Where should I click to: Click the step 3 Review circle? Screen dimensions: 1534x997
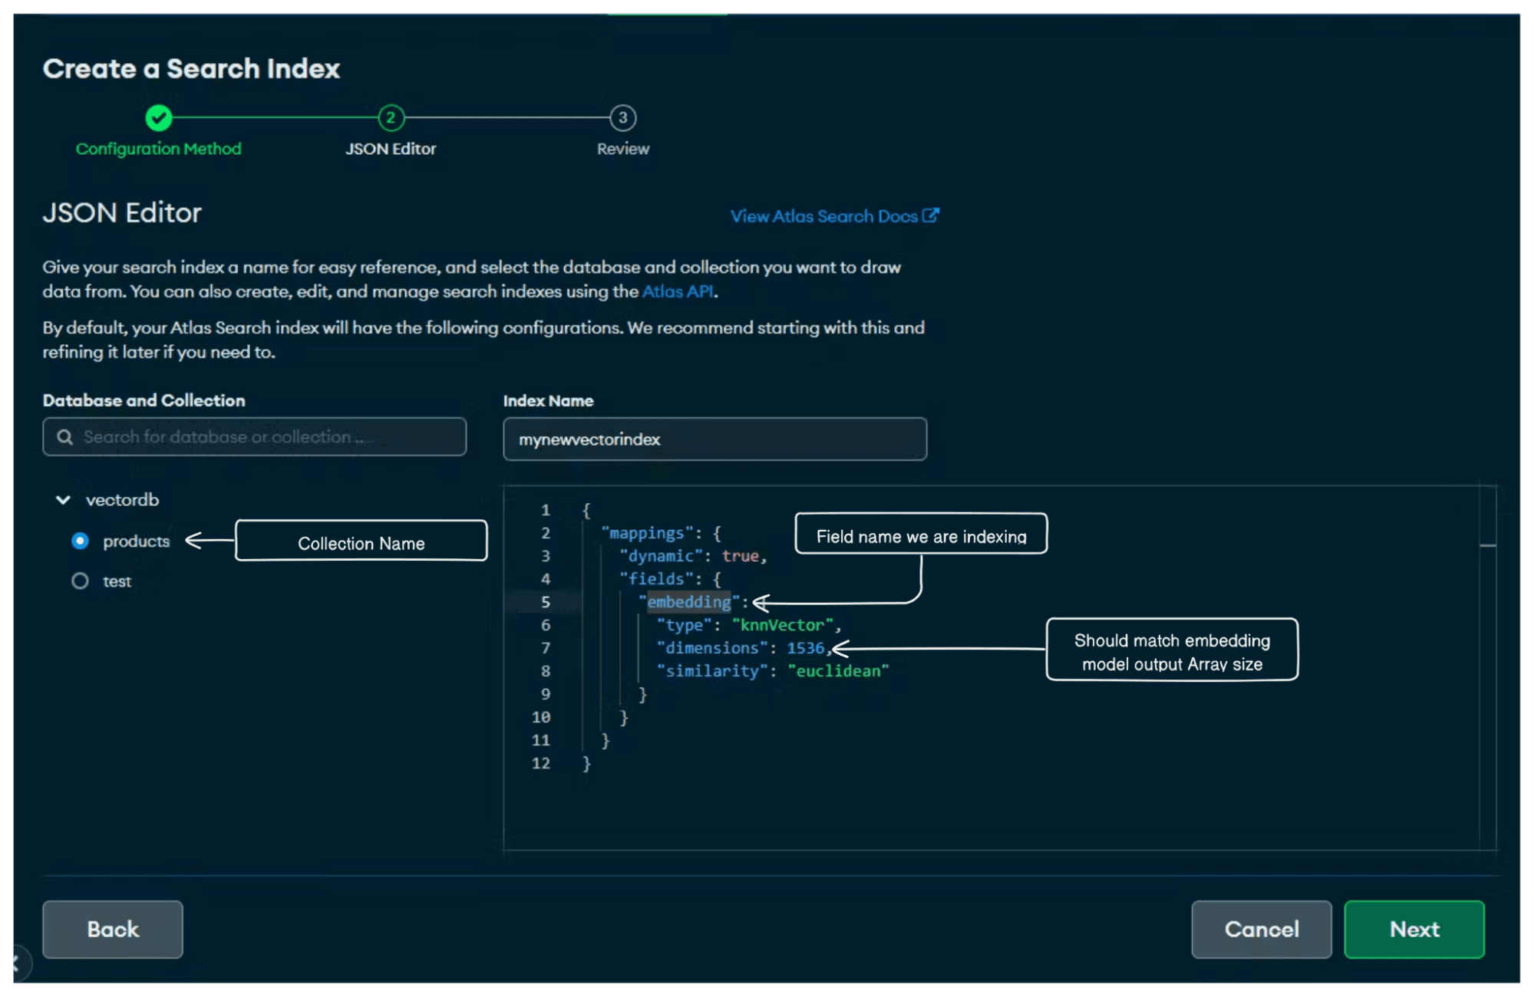622,118
